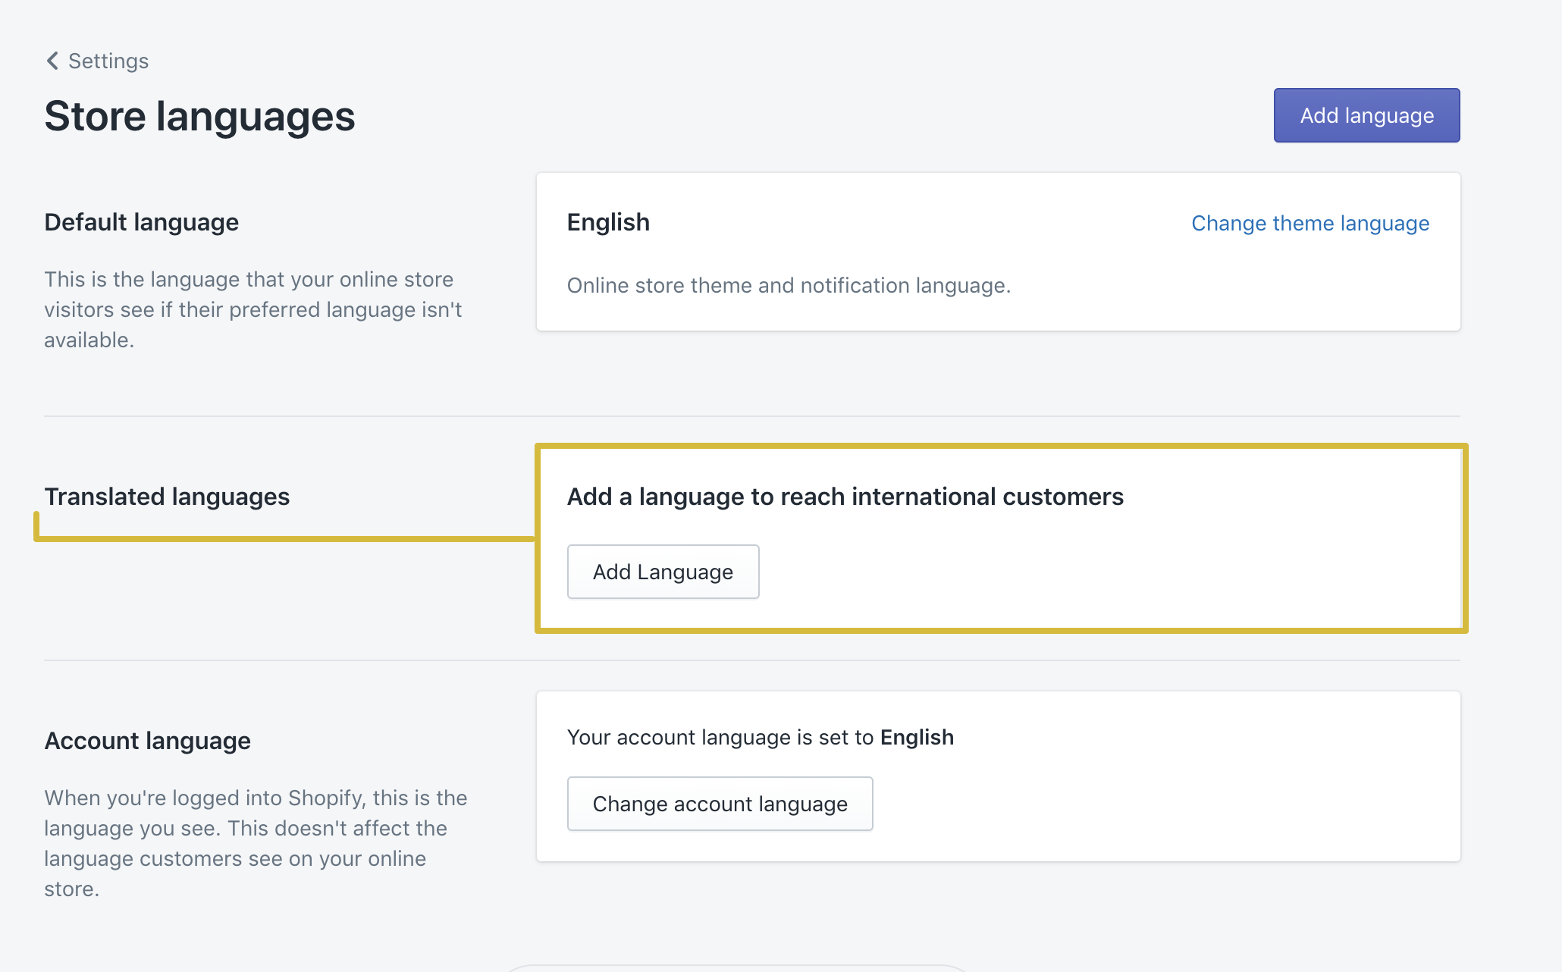
Task: Click the divider line below Default language section
Action: click(x=751, y=416)
